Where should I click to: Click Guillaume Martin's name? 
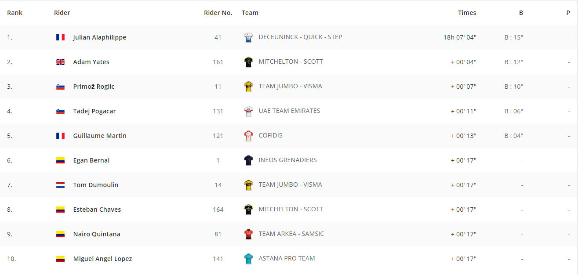(x=100, y=136)
